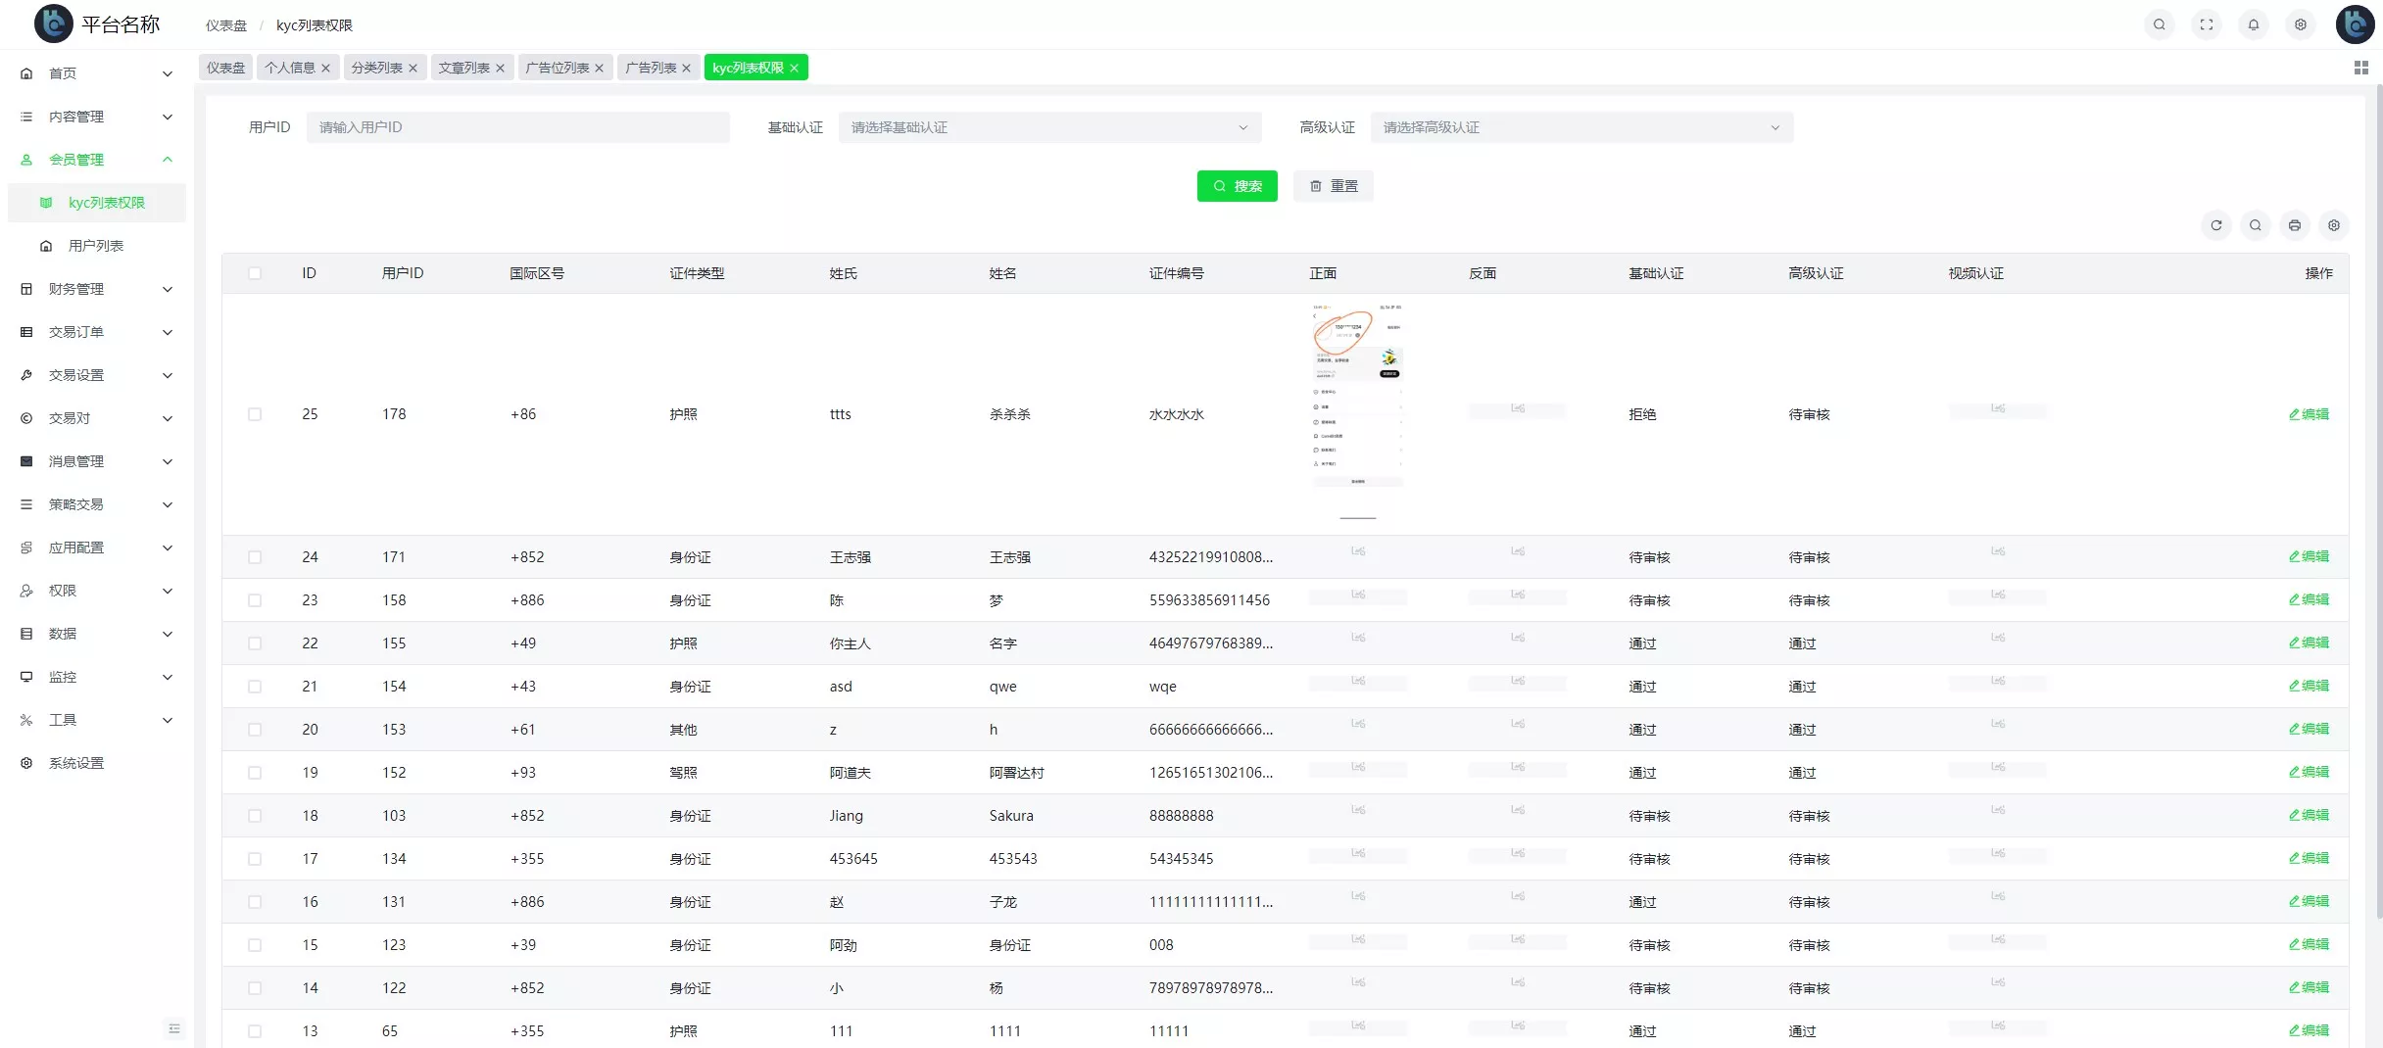Click the table refresh icon
Screen dimensions: 2383x1048
point(2215,225)
